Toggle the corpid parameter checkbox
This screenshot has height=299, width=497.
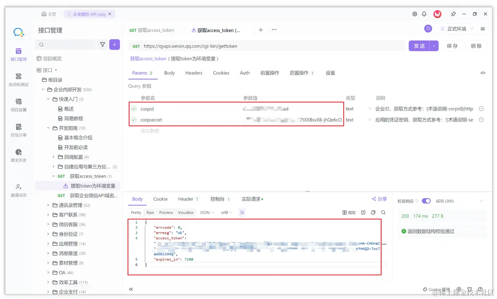point(134,109)
